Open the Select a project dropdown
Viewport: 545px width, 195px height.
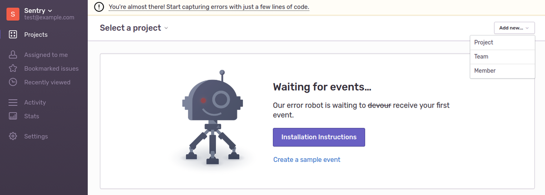(x=134, y=28)
